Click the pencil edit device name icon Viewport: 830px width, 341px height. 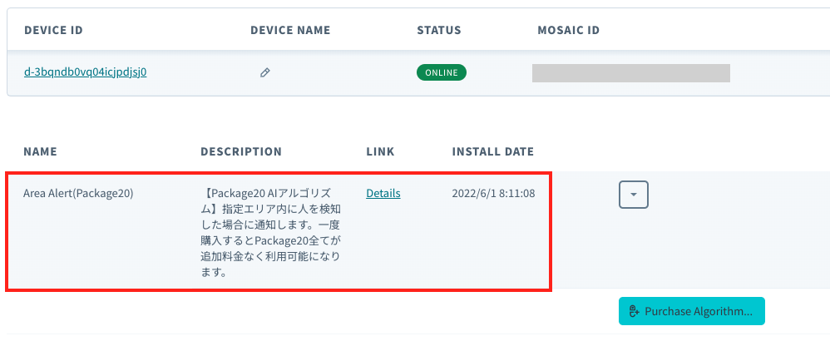pos(265,73)
